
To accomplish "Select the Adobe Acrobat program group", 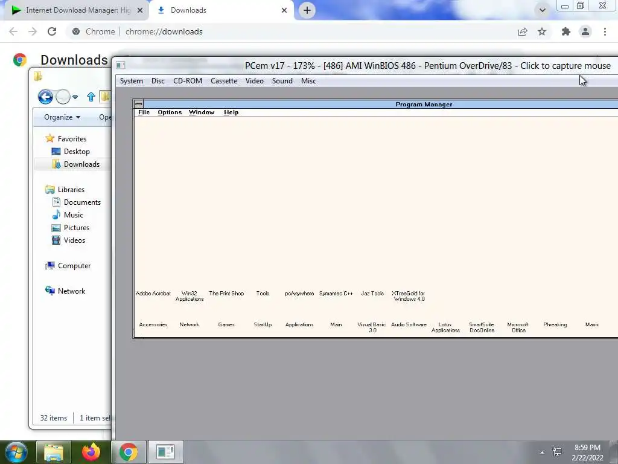I will coord(153,293).
